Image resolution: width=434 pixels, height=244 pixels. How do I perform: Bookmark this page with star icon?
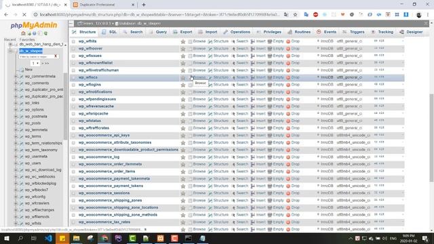click(x=296, y=14)
